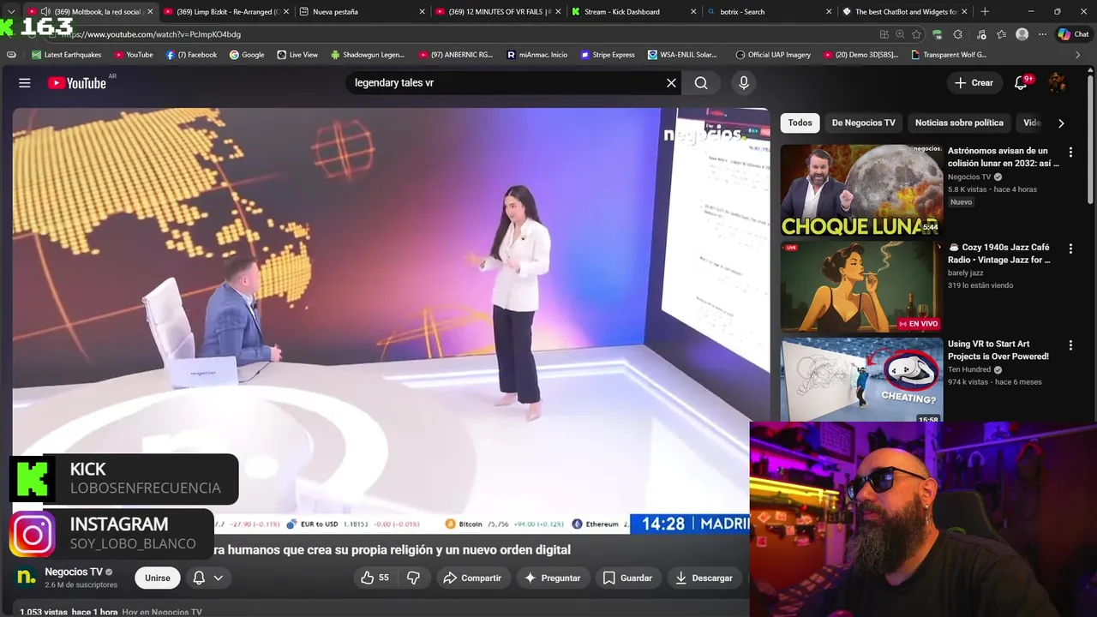Open options for Astrónomos avisan video
This screenshot has width=1097, height=617.
[1070, 152]
